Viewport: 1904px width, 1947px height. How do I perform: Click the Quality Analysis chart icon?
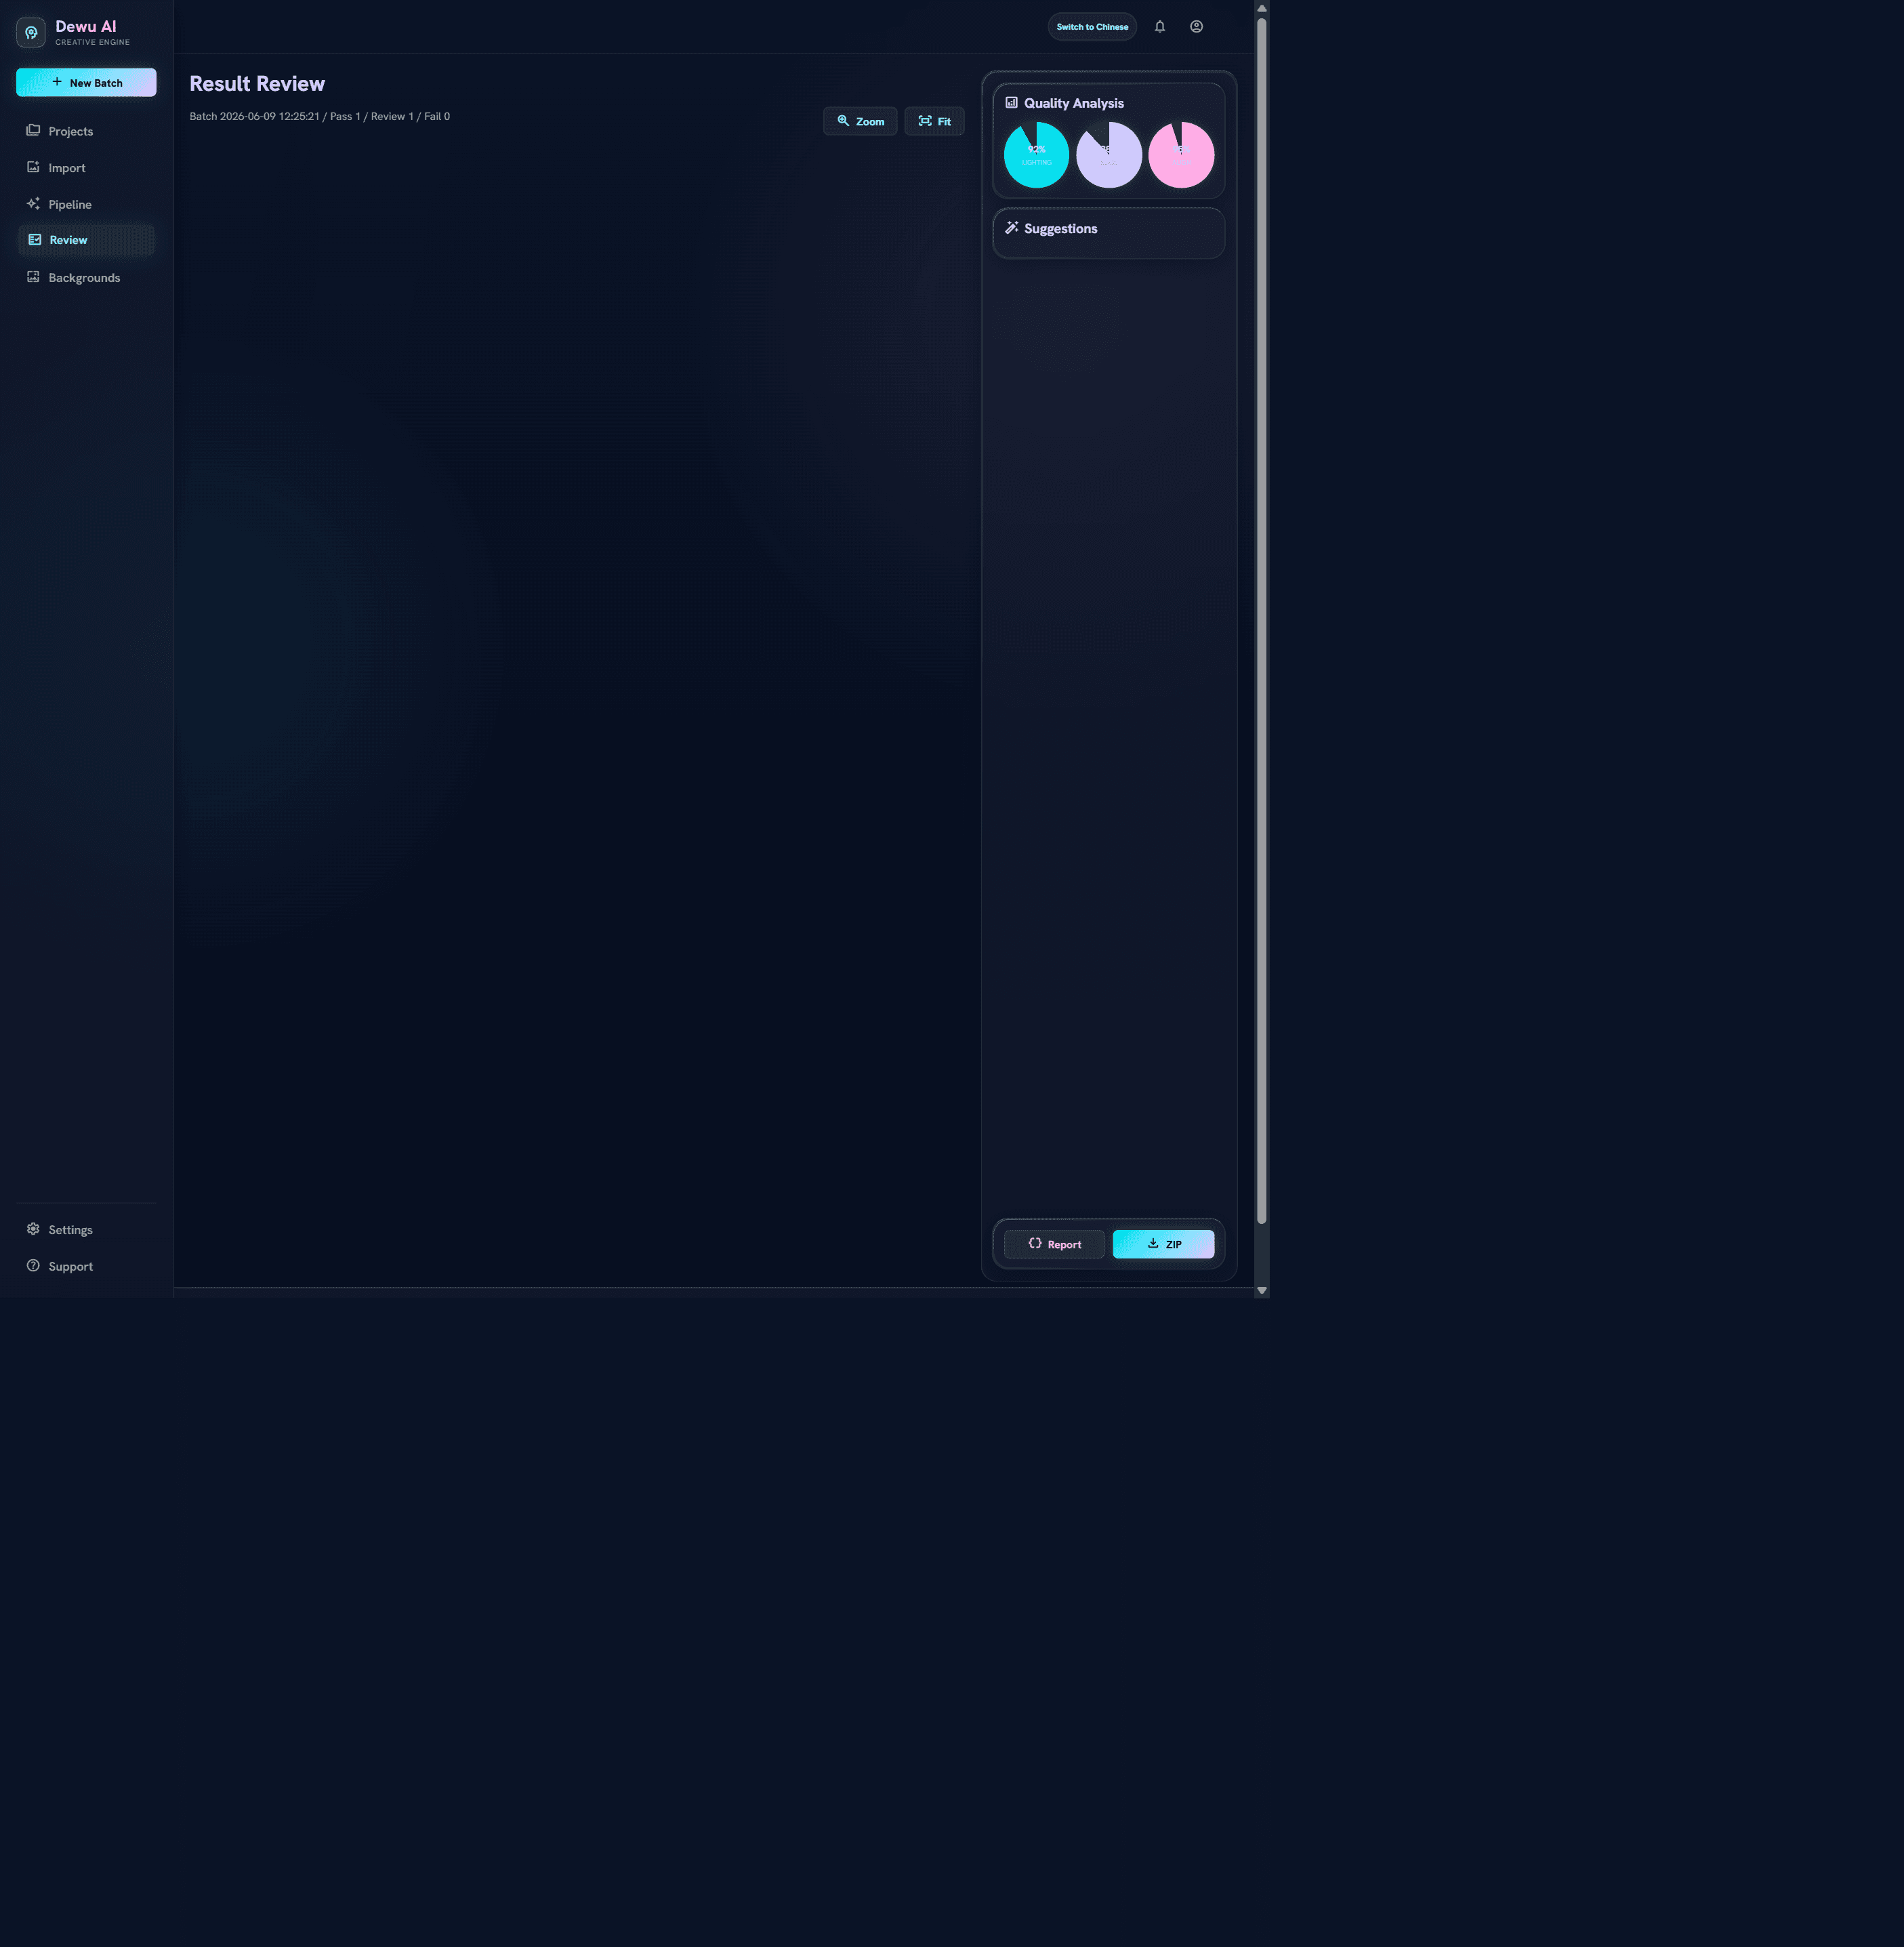pyautogui.click(x=1011, y=103)
